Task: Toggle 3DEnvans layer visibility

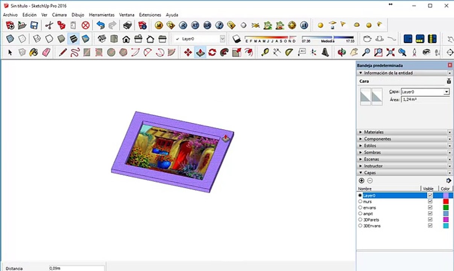Action: 430,226
